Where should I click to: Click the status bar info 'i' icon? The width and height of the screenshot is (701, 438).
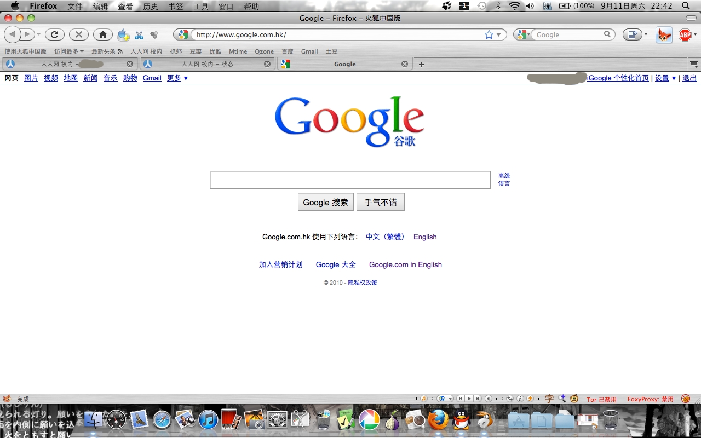pyautogui.click(x=520, y=399)
